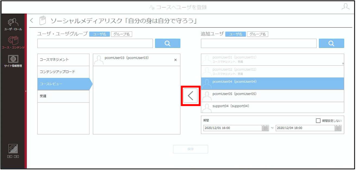Select the グループ名 toggle for 追加ユーザ
Viewport: 357px width, 174px height.
(258, 34)
